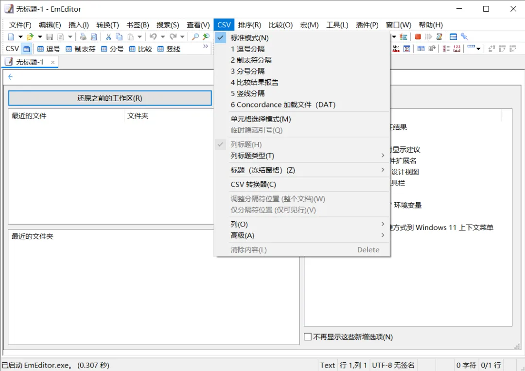
Task: Toggle the 制表符 CSV toolbar button
Action: (x=80, y=49)
